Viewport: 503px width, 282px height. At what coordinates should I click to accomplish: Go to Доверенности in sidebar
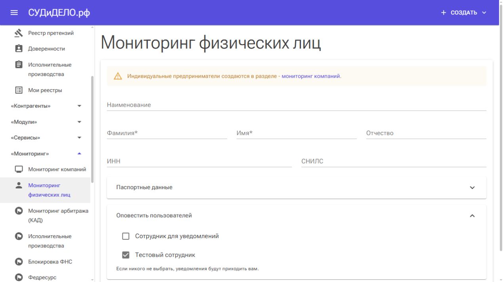[x=46, y=49]
